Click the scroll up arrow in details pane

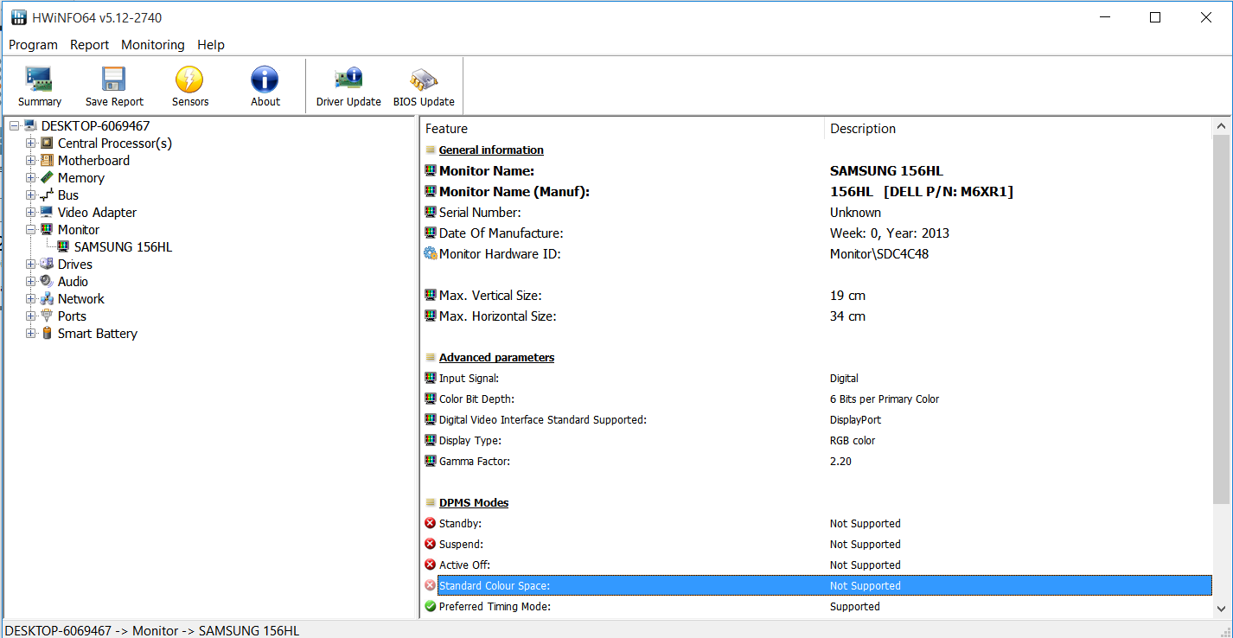coord(1221,127)
